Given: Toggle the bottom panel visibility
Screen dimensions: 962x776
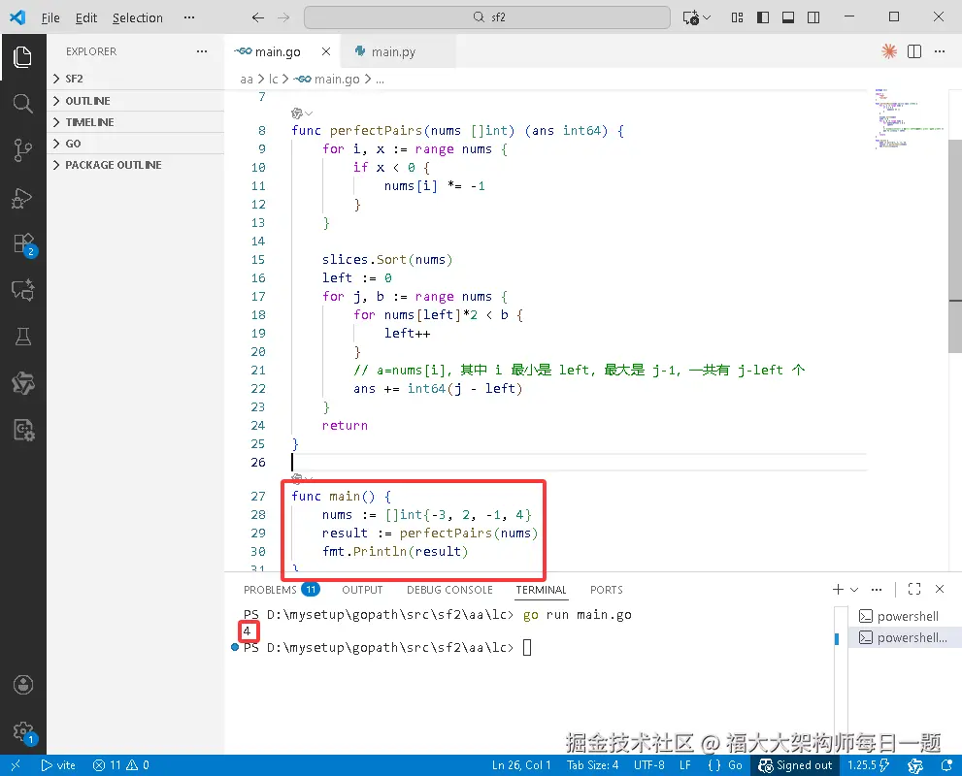Looking at the screenshot, I should pos(788,17).
